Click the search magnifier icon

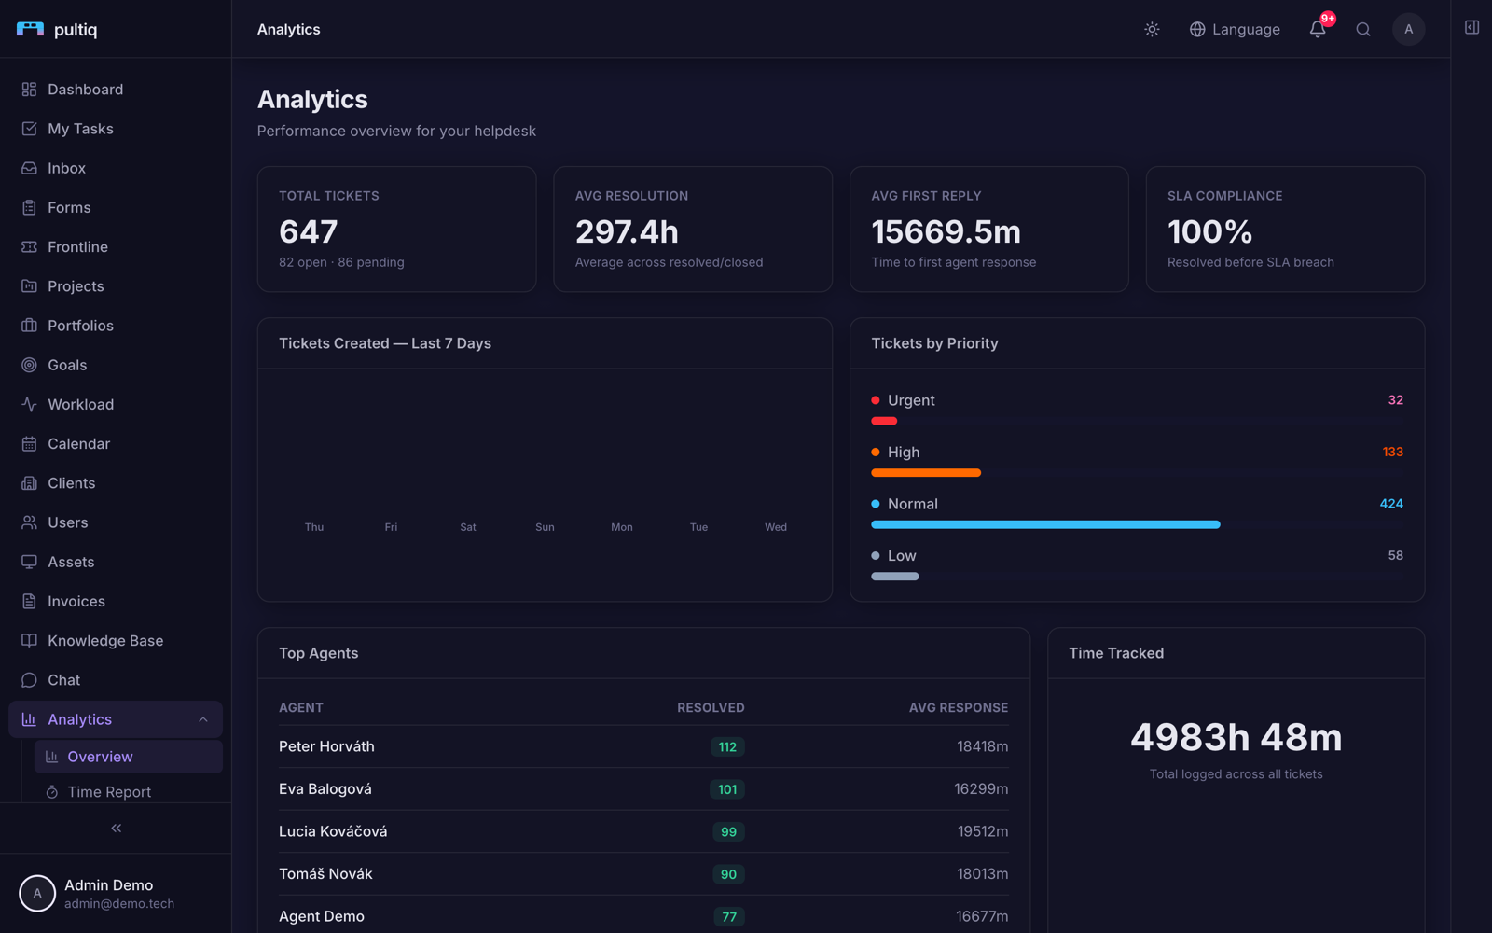click(x=1363, y=29)
